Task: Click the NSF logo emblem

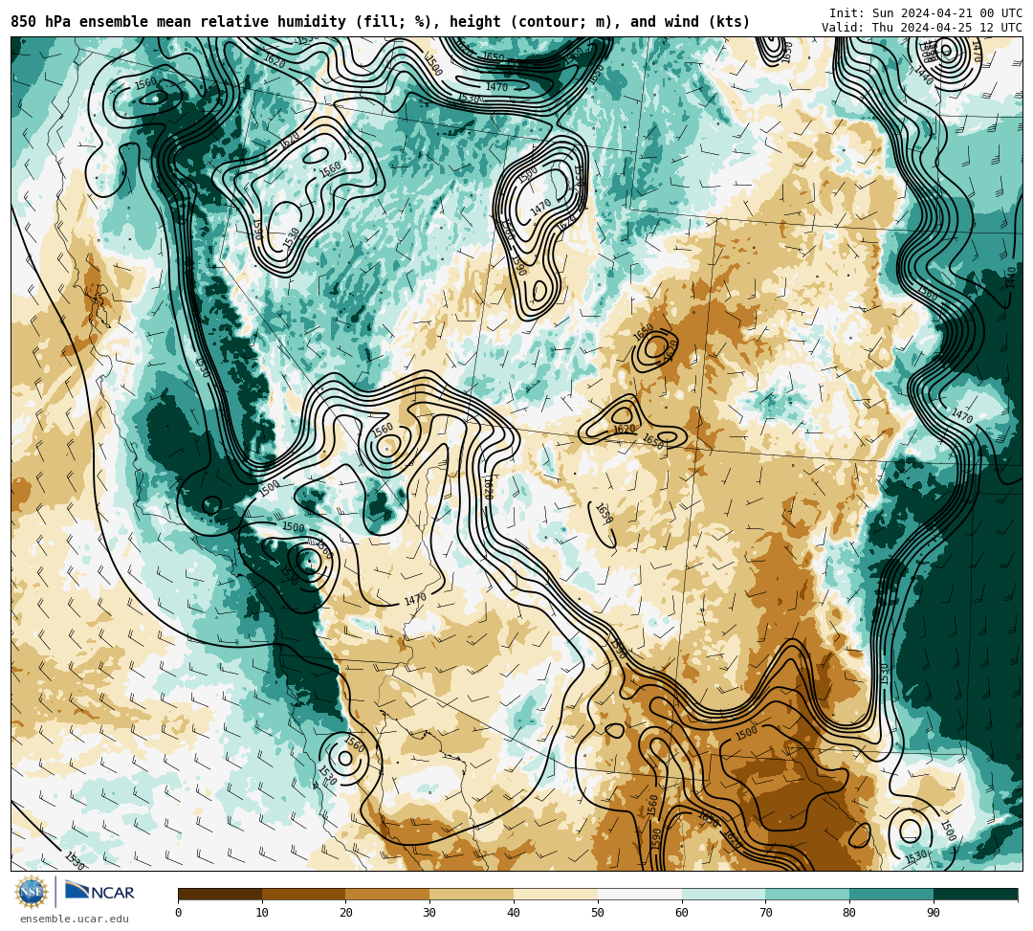Action: click(31, 892)
